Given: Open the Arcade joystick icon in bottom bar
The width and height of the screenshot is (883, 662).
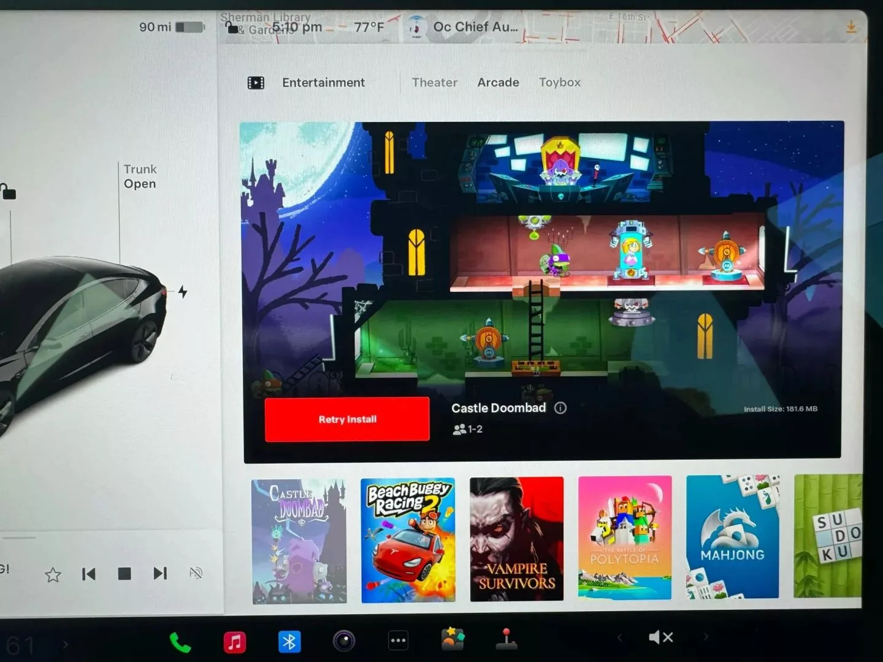Looking at the screenshot, I should tap(506, 639).
